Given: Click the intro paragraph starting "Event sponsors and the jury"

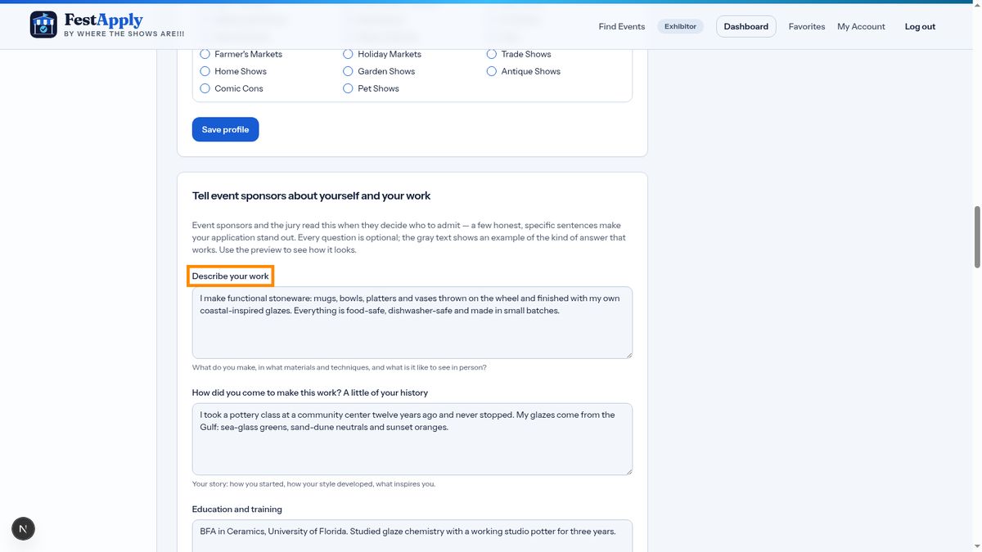Looking at the screenshot, I should [409, 237].
